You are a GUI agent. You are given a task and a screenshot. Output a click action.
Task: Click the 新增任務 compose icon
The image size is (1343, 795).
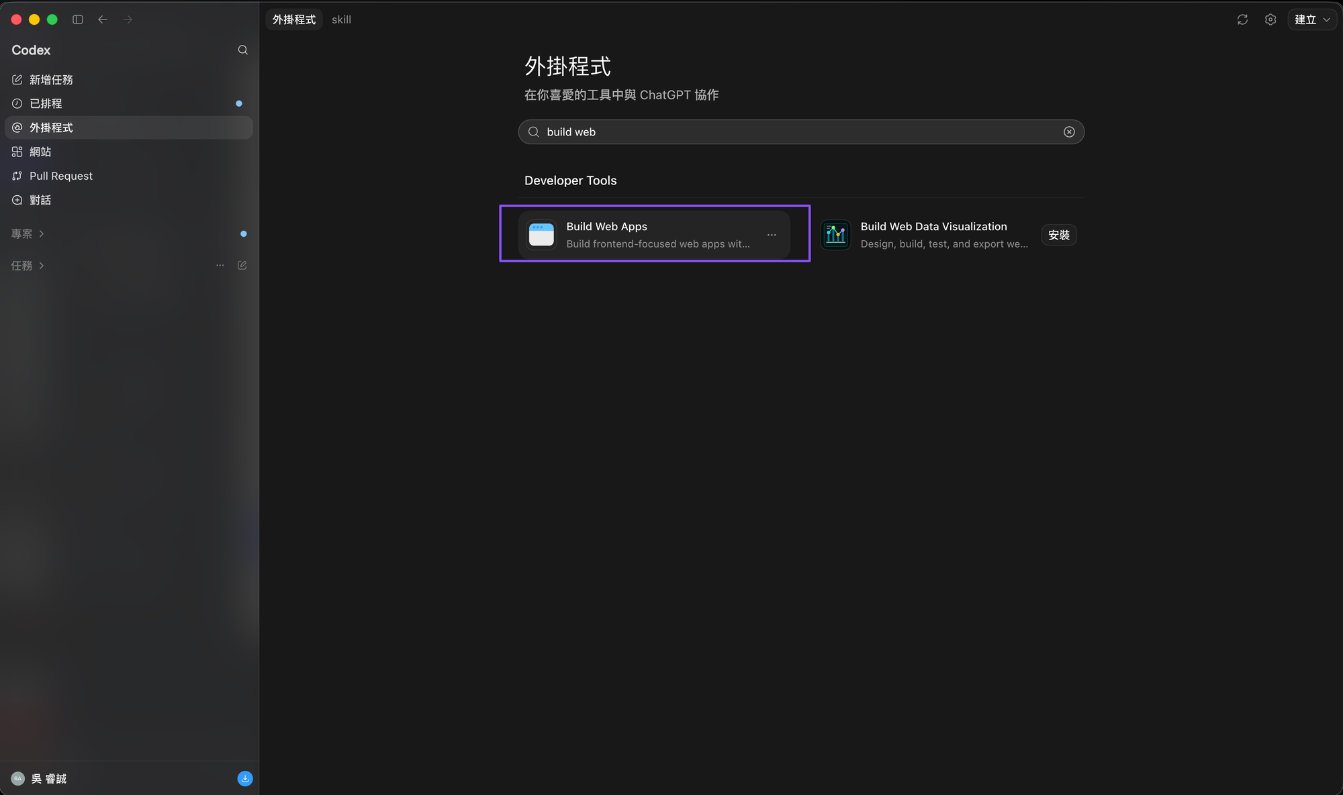pyautogui.click(x=17, y=79)
